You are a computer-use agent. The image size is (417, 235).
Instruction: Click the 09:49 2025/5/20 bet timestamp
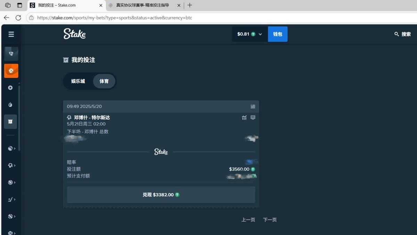click(84, 106)
